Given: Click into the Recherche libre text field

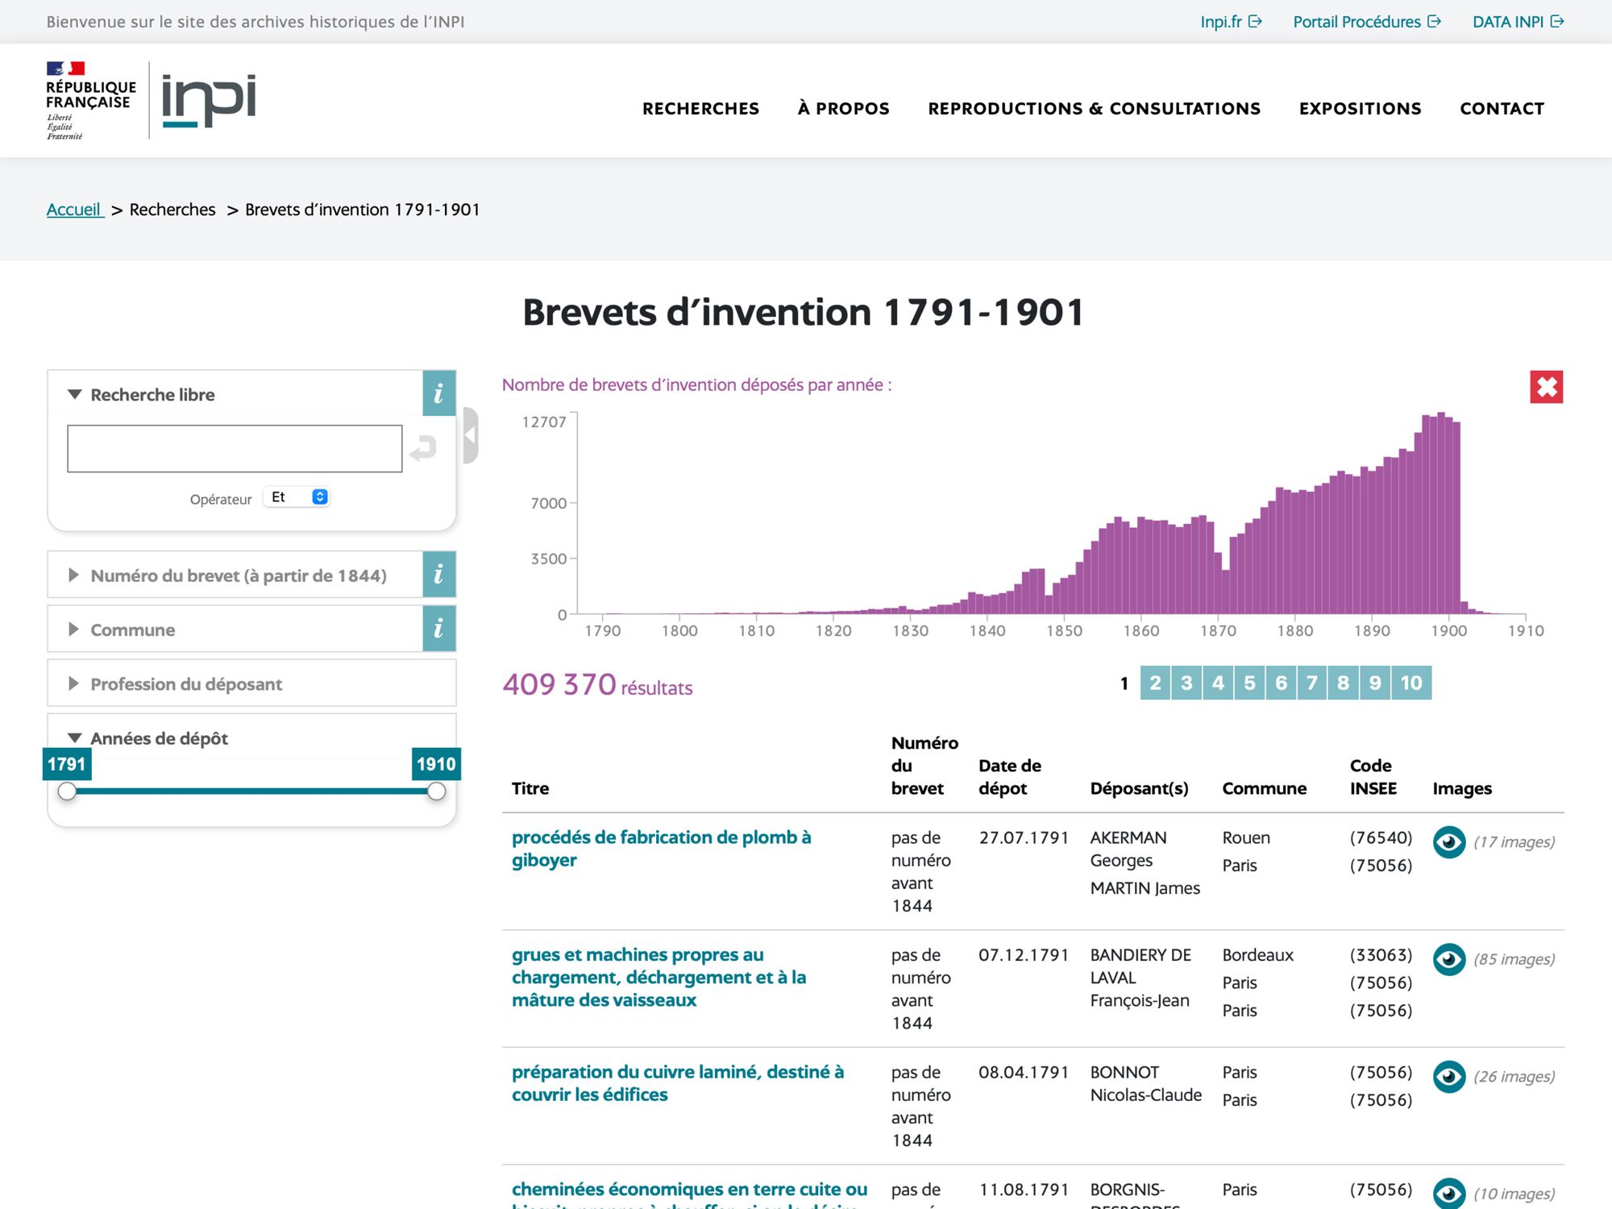Looking at the screenshot, I should pos(235,449).
